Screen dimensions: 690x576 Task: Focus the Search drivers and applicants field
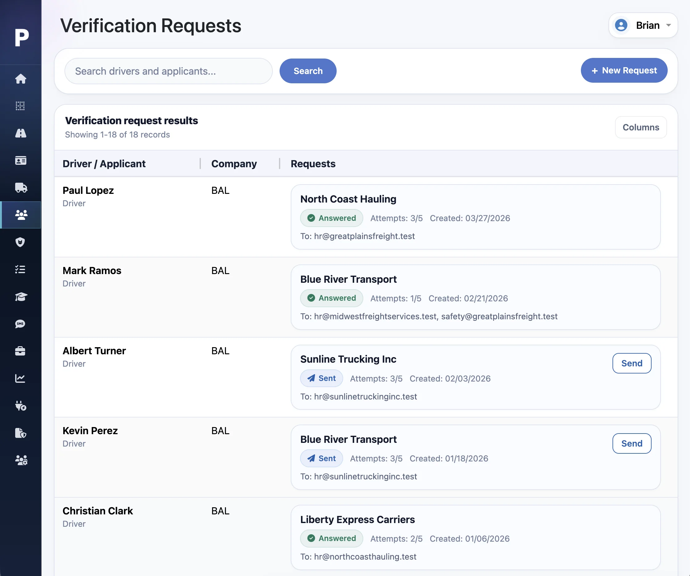click(x=169, y=71)
